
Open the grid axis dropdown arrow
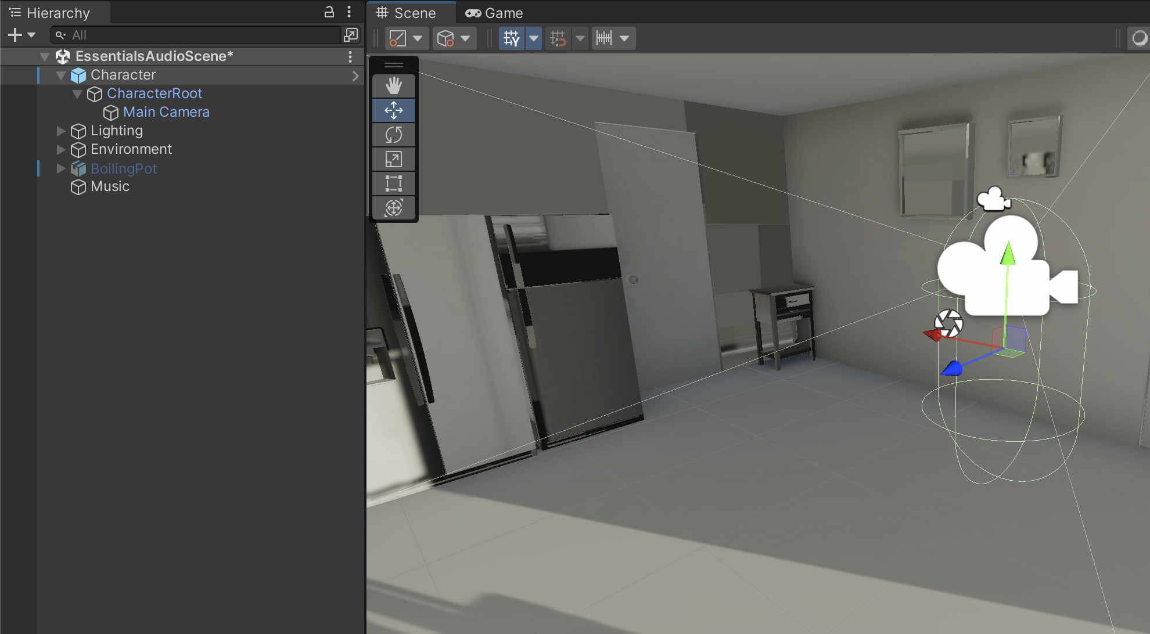point(534,38)
